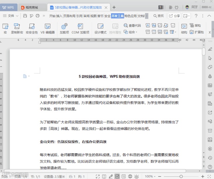Screen dimensions: 214x179
Task: Select the 特色应用 ribbon tab
Action: [x=130, y=16]
